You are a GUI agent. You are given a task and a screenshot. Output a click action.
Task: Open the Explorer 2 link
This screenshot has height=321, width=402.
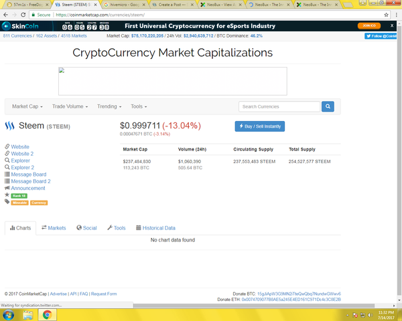(22, 167)
